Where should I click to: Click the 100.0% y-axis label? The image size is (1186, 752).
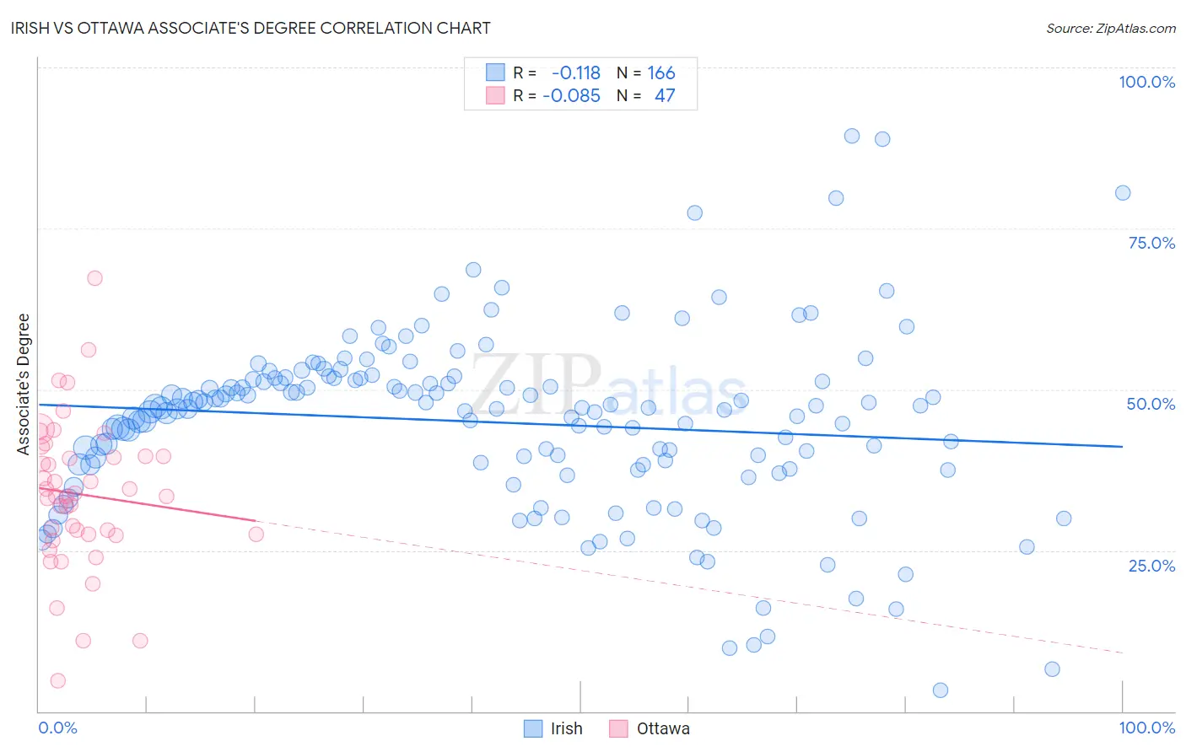pos(1146,82)
